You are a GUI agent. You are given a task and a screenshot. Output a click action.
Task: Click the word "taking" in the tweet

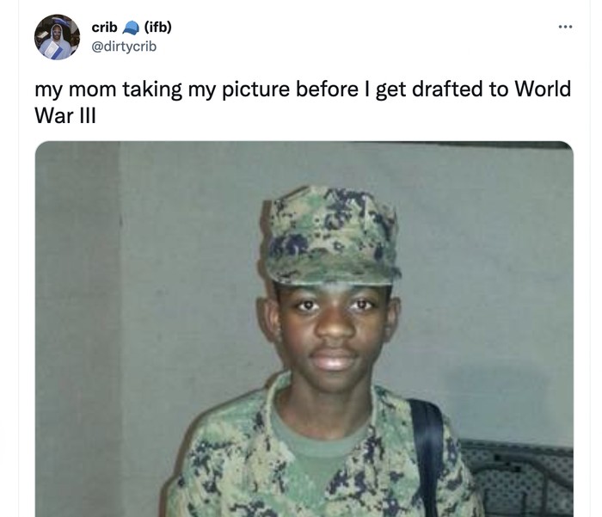tap(152, 89)
